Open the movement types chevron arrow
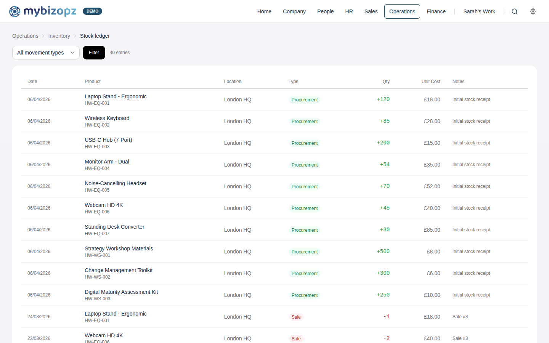The height and width of the screenshot is (343, 549). (72, 53)
